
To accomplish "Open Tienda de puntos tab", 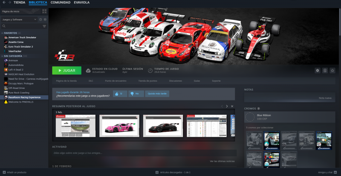I will coord(147,81).
